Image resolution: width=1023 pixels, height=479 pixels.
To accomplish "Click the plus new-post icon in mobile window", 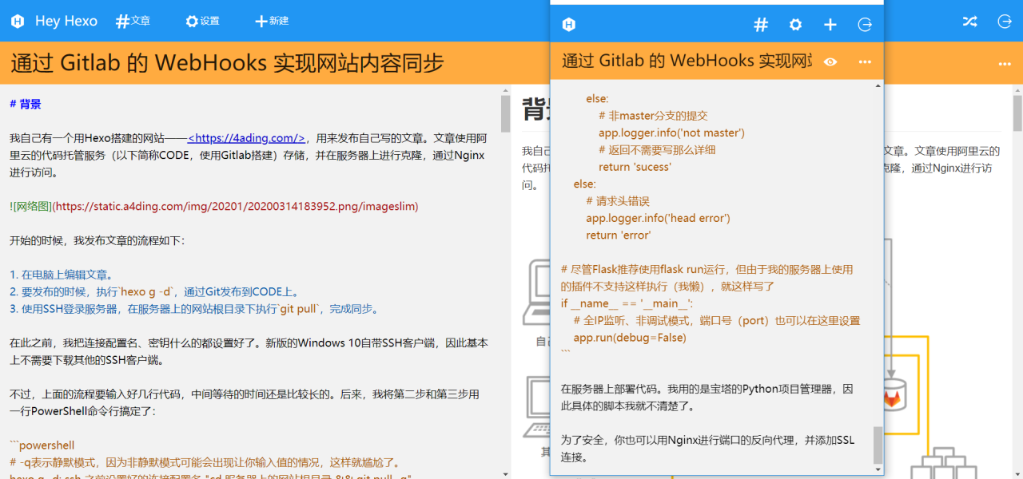I will click(830, 25).
